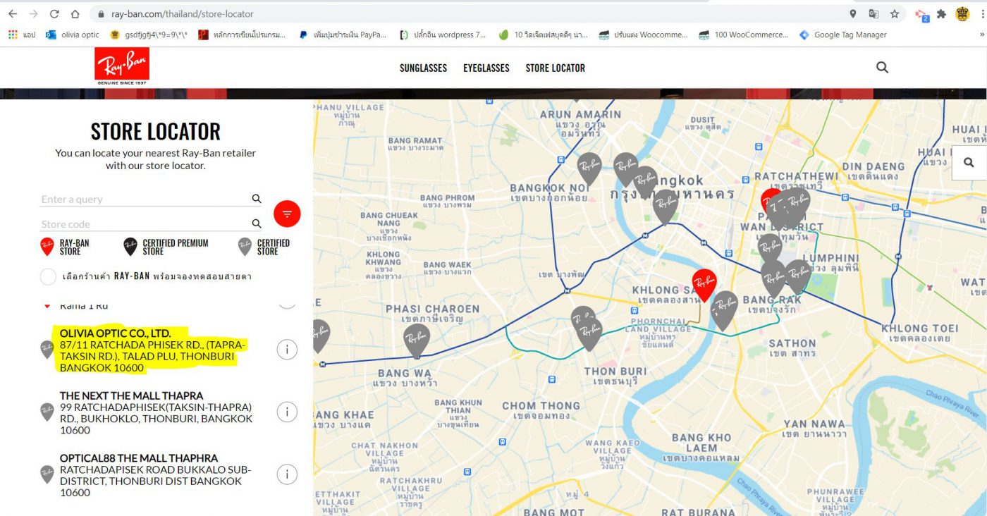Image resolution: width=987 pixels, height=516 pixels.
Task: Open info for Olivia Optic Co., Ltd.
Action: 287,350
